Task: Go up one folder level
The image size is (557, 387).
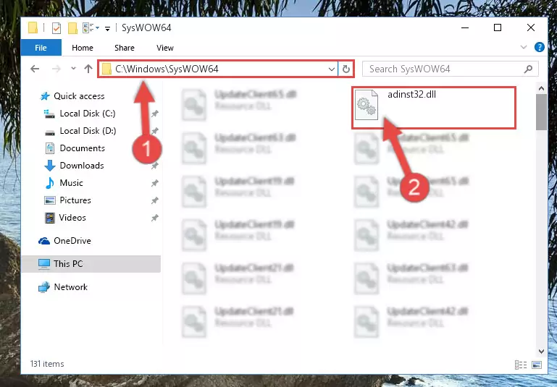Action: [x=88, y=69]
